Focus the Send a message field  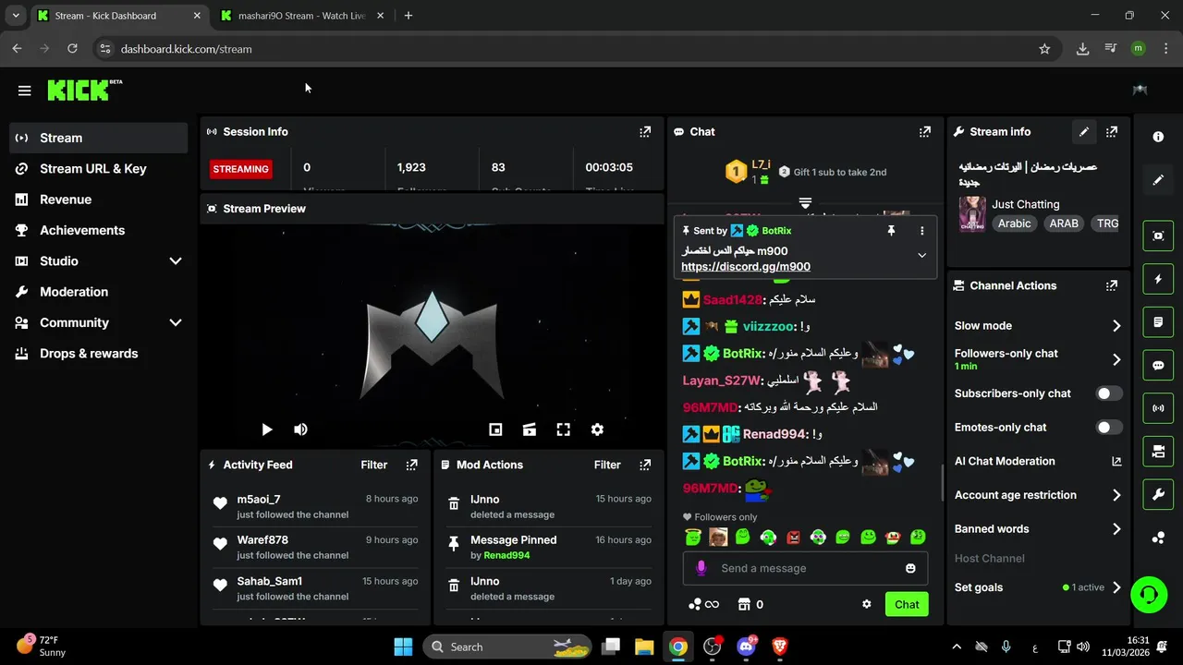pos(805,568)
